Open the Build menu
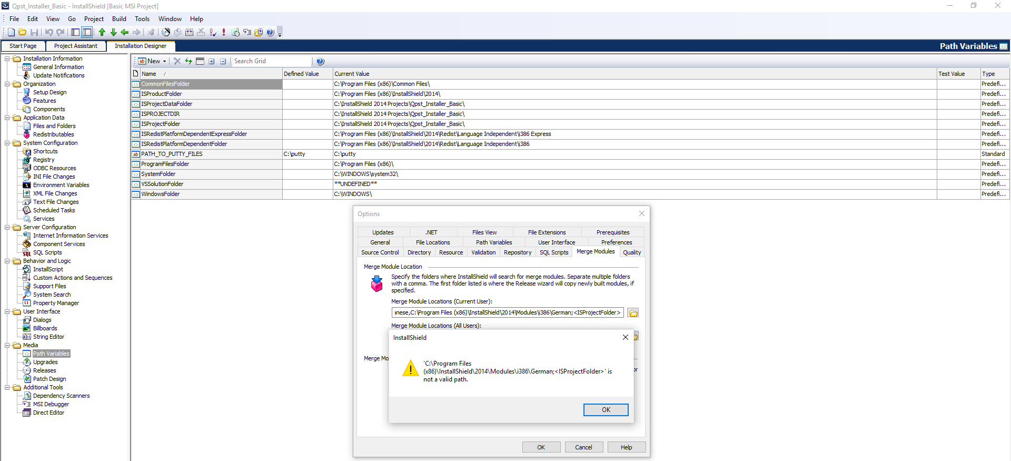The width and height of the screenshot is (1011, 461). 119,19
